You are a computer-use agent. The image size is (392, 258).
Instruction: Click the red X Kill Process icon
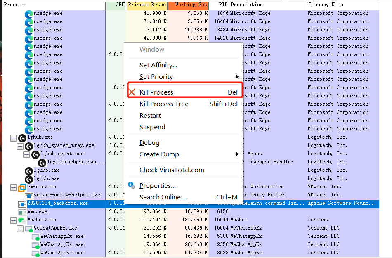(132, 92)
